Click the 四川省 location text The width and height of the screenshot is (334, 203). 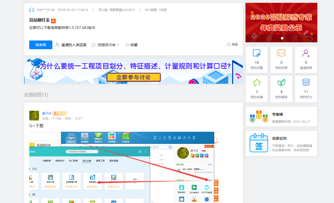pyautogui.click(x=103, y=10)
